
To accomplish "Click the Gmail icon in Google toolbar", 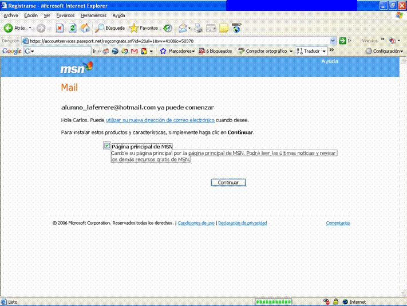I will click(x=134, y=51).
